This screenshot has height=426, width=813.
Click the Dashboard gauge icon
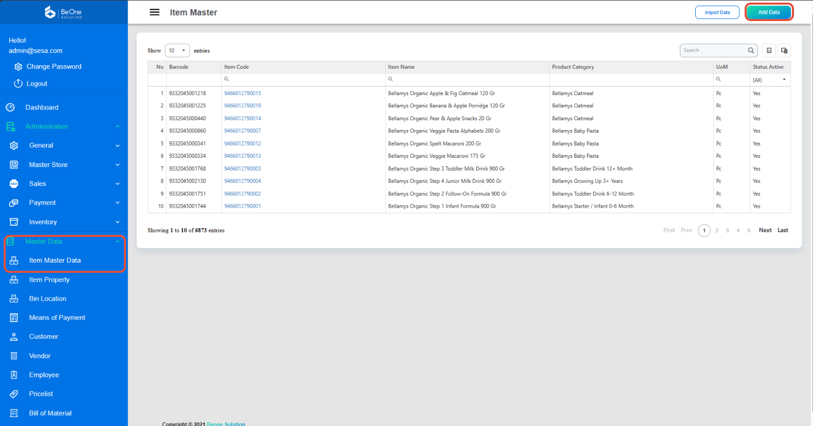[10, 107]
